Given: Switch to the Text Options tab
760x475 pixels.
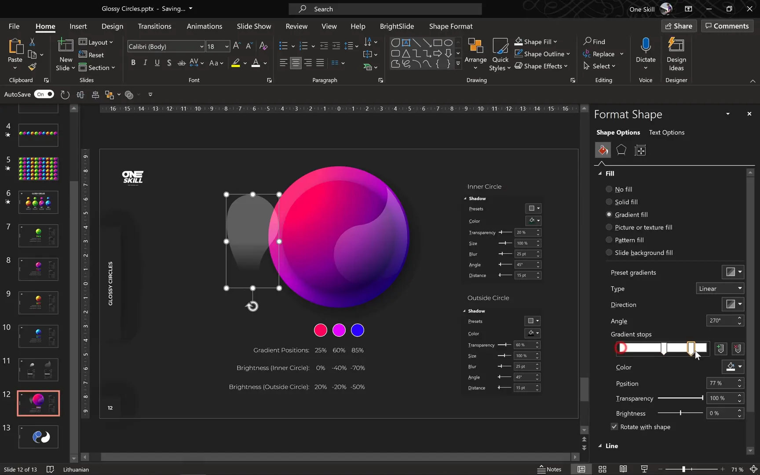Looking at the screenshot, I should tap(666, 132).
